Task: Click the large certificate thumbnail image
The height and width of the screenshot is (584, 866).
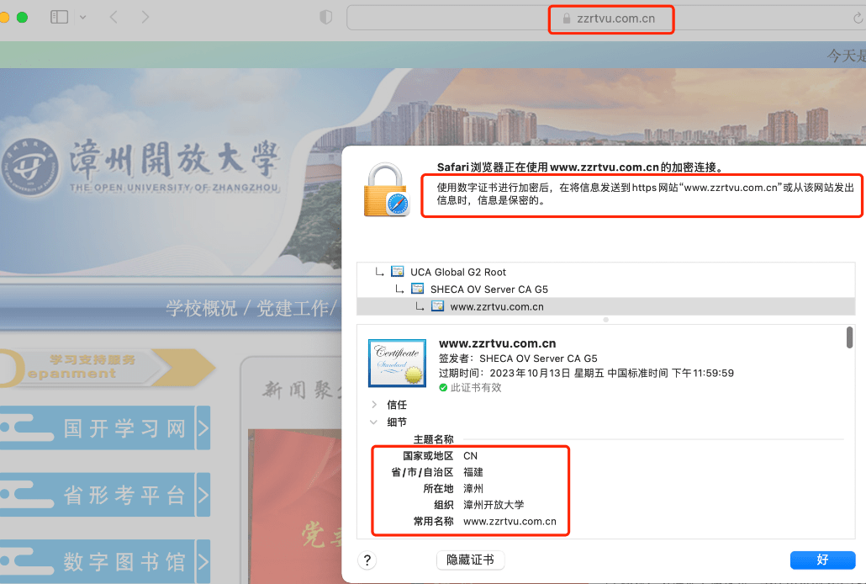Action: 397,363
